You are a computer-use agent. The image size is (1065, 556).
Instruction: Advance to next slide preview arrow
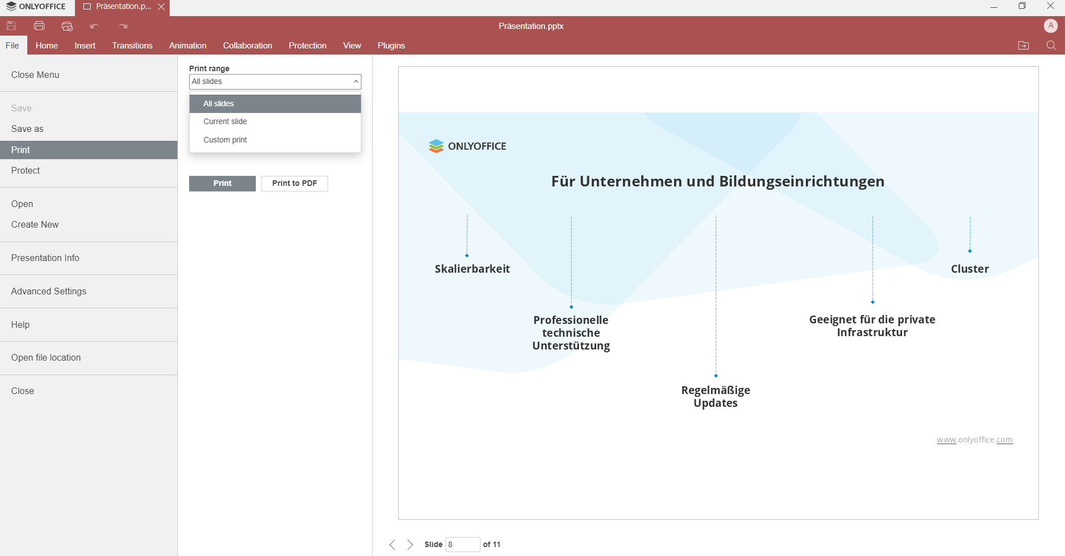coord(410,544)
